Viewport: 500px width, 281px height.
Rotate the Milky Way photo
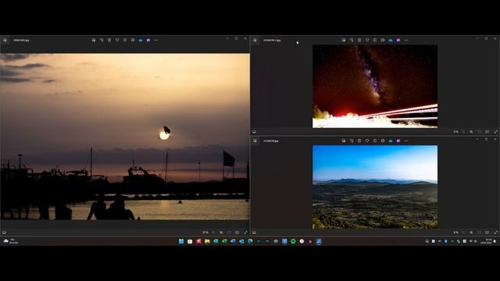352,40
